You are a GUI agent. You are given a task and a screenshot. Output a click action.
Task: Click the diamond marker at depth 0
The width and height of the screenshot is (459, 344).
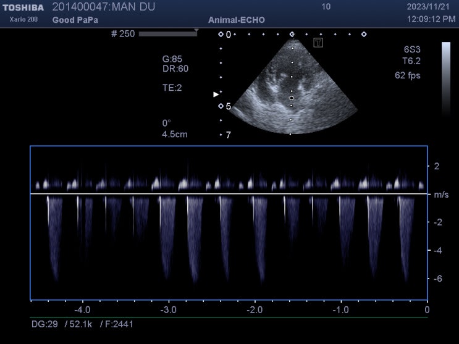221,35
